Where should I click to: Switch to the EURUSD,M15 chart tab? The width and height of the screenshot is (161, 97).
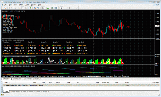[17, 79]
